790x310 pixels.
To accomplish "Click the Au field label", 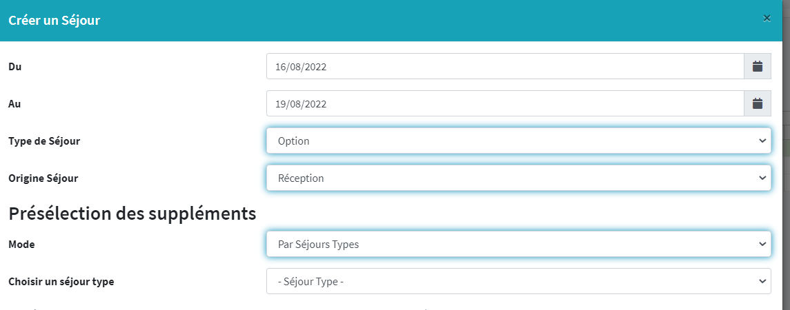I will pos(14,104).
